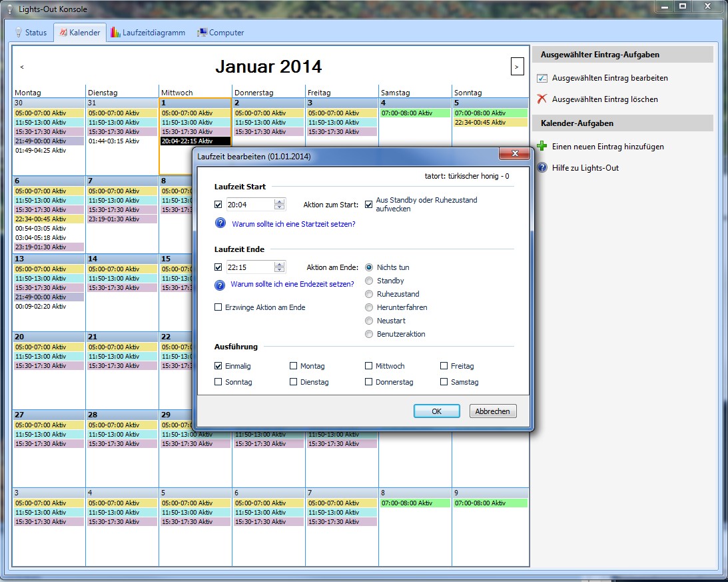The height and width of the screenshot is (582, 728).
Task: Click the Laufzeitdiagramm chart icon
Action: 115,31
